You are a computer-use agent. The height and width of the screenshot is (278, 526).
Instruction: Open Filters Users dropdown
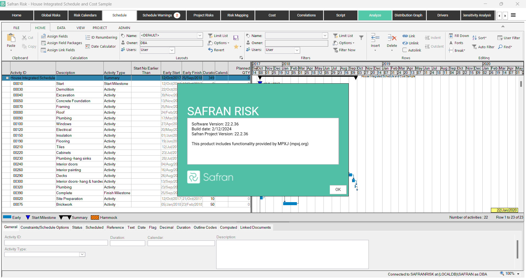click(x=297, y=50)
